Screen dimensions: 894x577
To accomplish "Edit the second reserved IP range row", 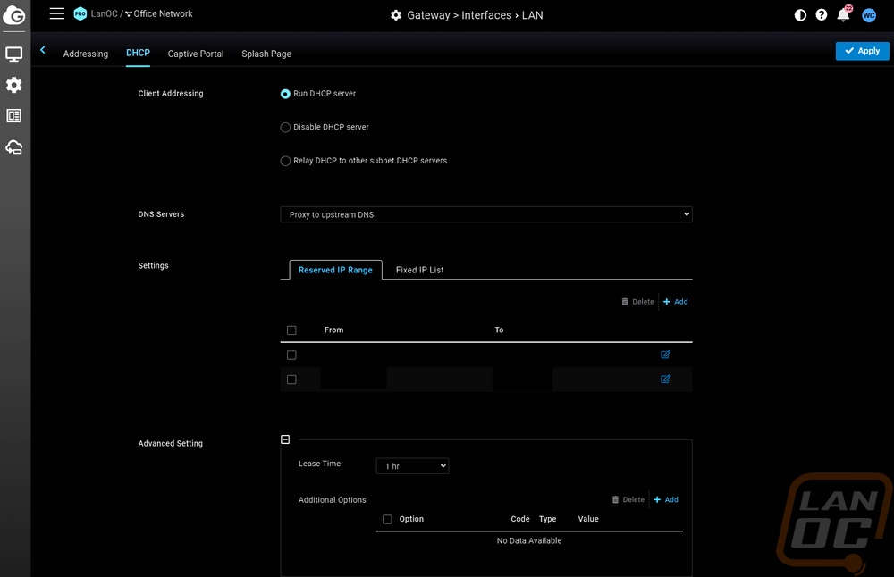I will tap(665, 379).
